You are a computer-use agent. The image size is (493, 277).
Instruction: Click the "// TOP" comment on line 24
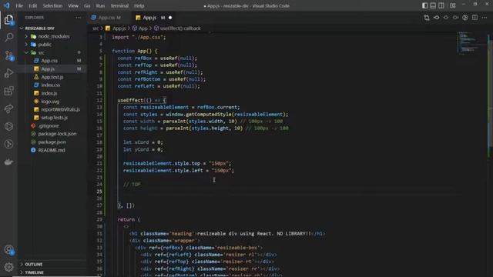click(x=132, y=185)
